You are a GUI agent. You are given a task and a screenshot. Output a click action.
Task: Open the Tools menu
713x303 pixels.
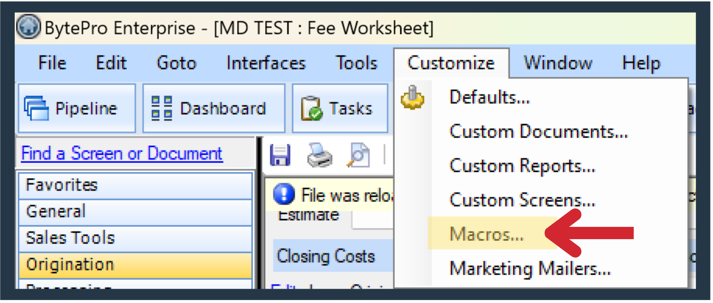pos(356,63)
